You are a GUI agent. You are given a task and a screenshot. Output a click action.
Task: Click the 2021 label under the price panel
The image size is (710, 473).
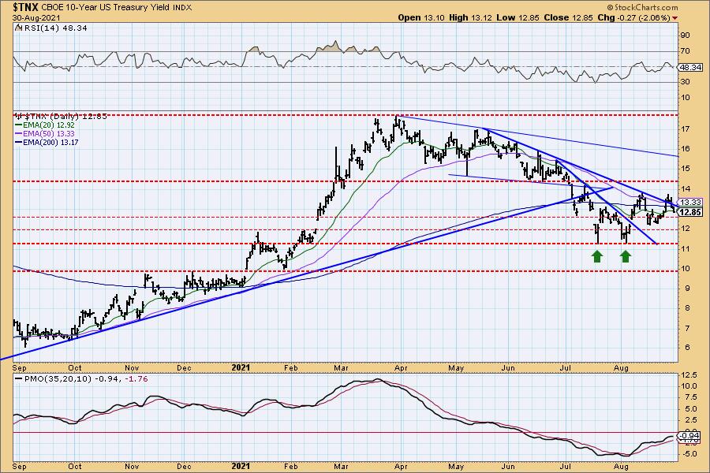[x=241, y=368]
